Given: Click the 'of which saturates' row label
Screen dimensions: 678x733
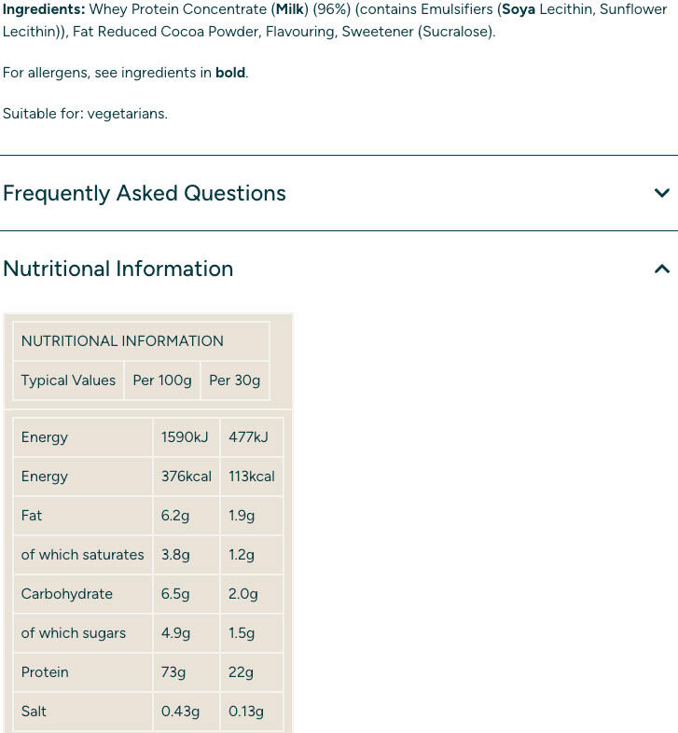Looking at the screenshot, I should [x=82, y=555].
